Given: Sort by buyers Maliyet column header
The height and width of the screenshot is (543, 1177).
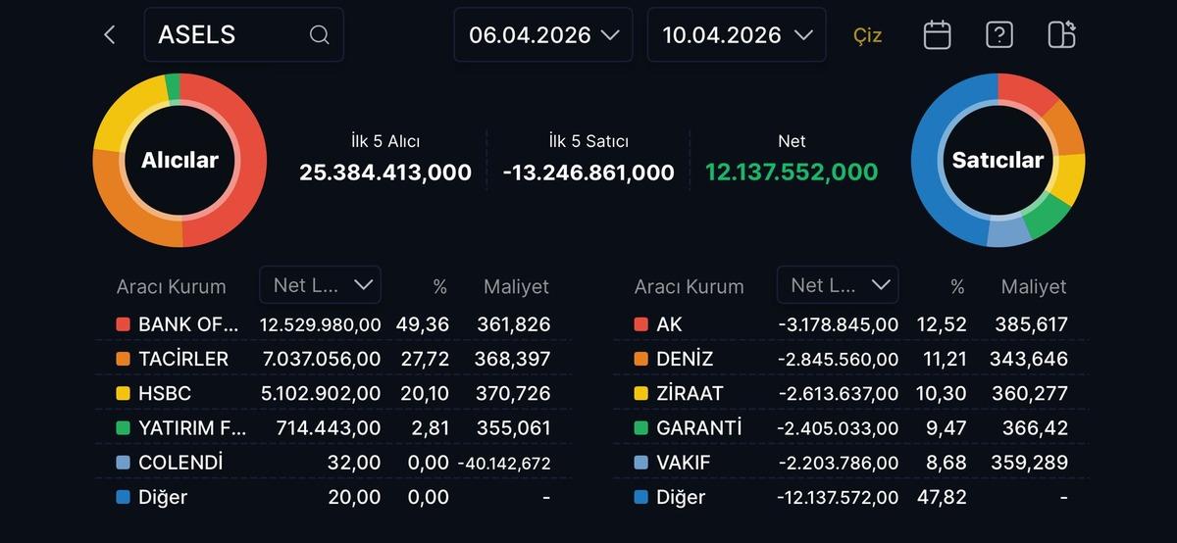Looking at the screenshot, I should click(x=516, y=287).
